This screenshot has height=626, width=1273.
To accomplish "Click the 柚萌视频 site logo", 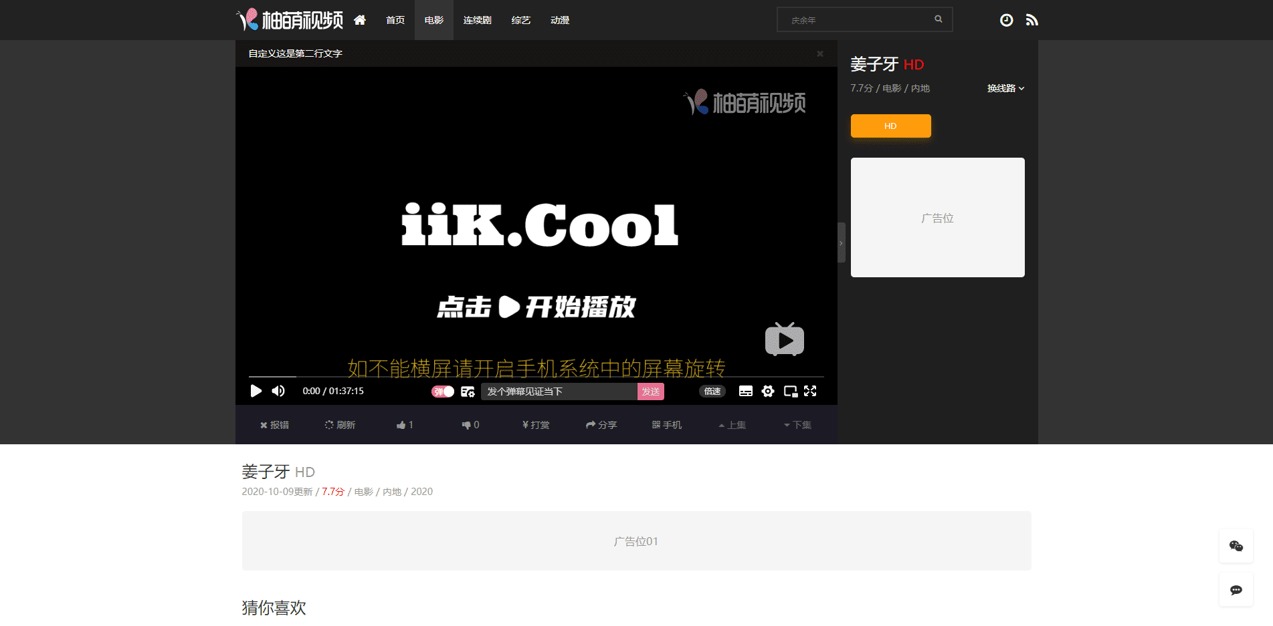I will 290,20.
